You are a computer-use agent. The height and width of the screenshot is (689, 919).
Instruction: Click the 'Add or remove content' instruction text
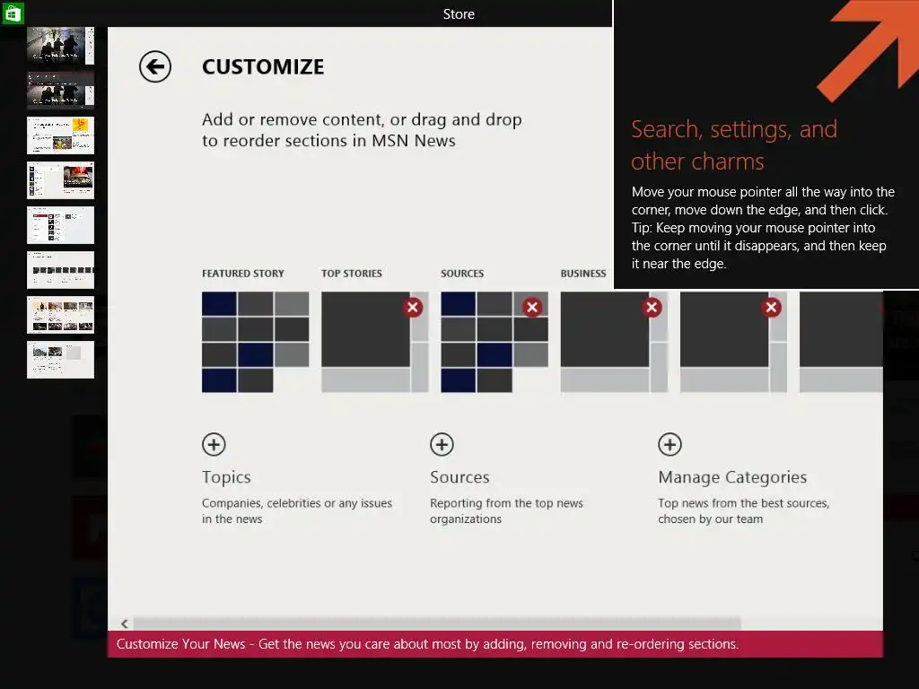tap(363, 130)
